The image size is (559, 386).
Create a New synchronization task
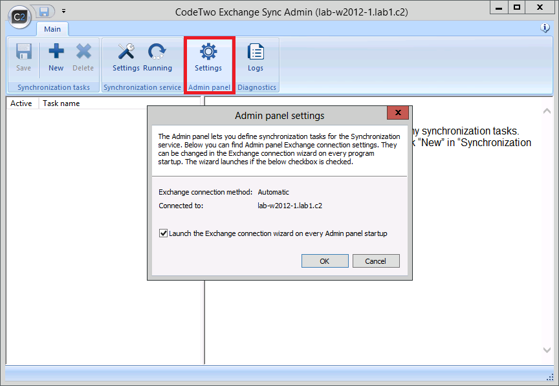click(x=56, y=58)
